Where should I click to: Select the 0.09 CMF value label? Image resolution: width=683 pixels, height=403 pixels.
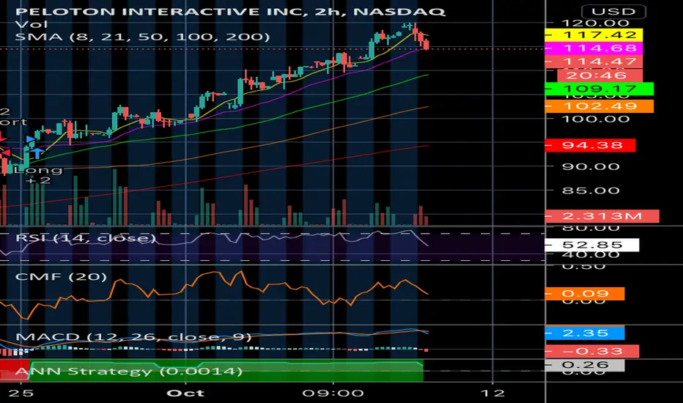coord(585,294)
